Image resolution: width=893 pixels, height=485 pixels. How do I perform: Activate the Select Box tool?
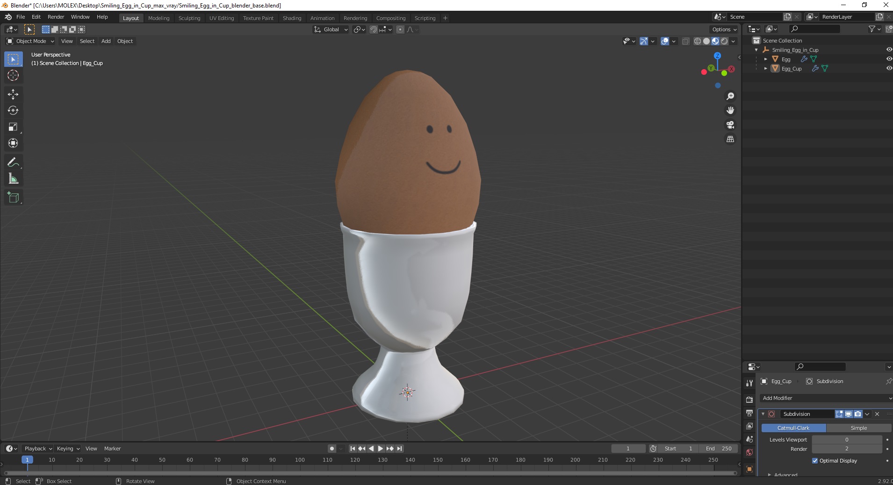[x=13, y=59]
